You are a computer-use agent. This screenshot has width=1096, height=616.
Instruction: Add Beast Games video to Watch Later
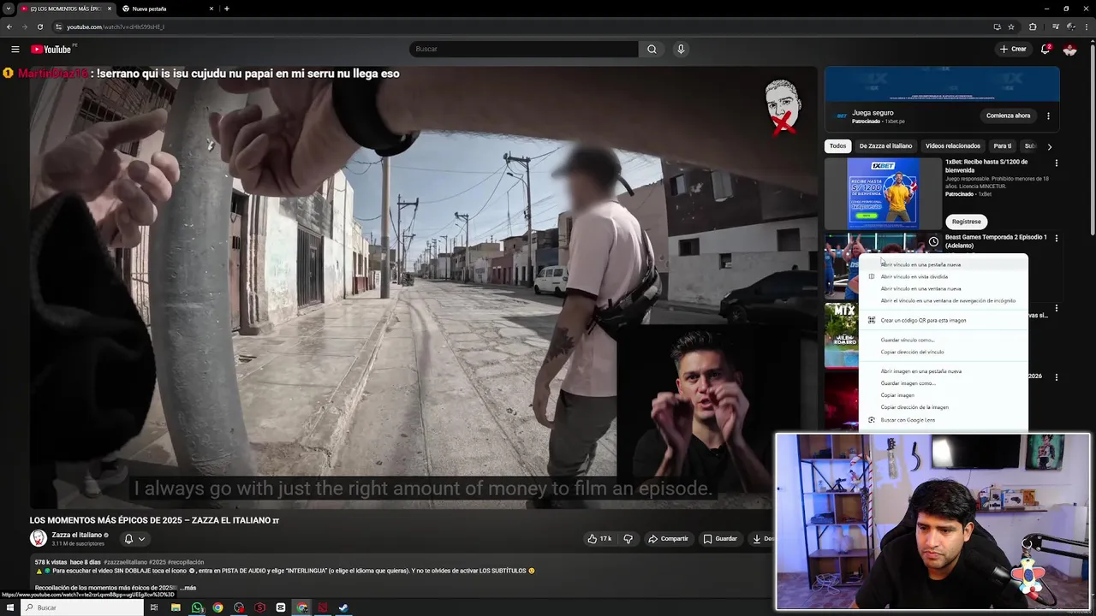pyautogui.click(x=933, y=241)
